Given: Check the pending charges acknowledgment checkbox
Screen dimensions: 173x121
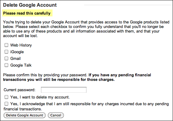Looking at the screenshot, I should click(x=6, y=104).
